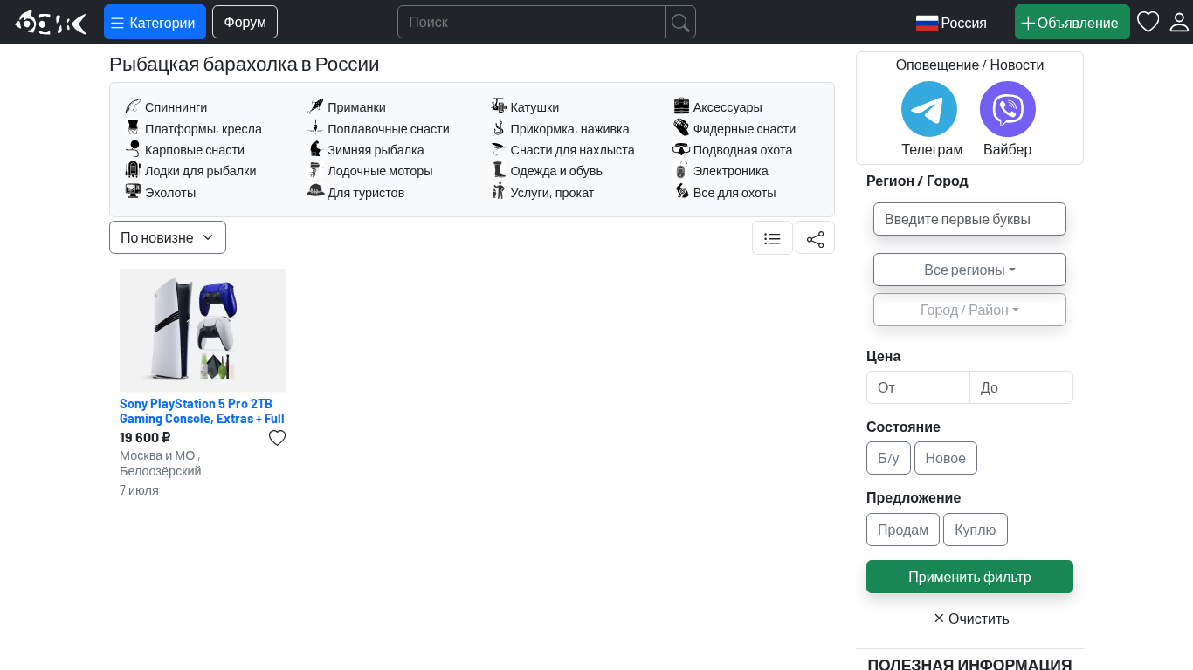1193x670 pixels.
Task: Open the Форум tab
Action: point(245,22)
